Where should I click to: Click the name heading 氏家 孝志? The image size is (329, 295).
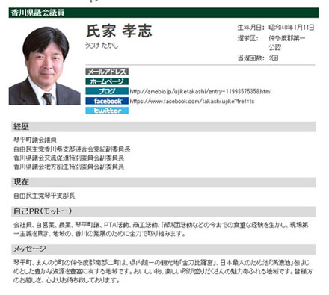tap(119, 31)
